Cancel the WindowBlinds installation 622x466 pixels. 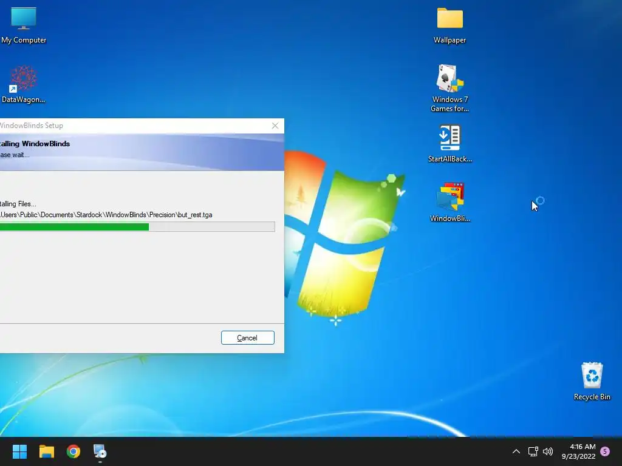click(x=248, y=337)
